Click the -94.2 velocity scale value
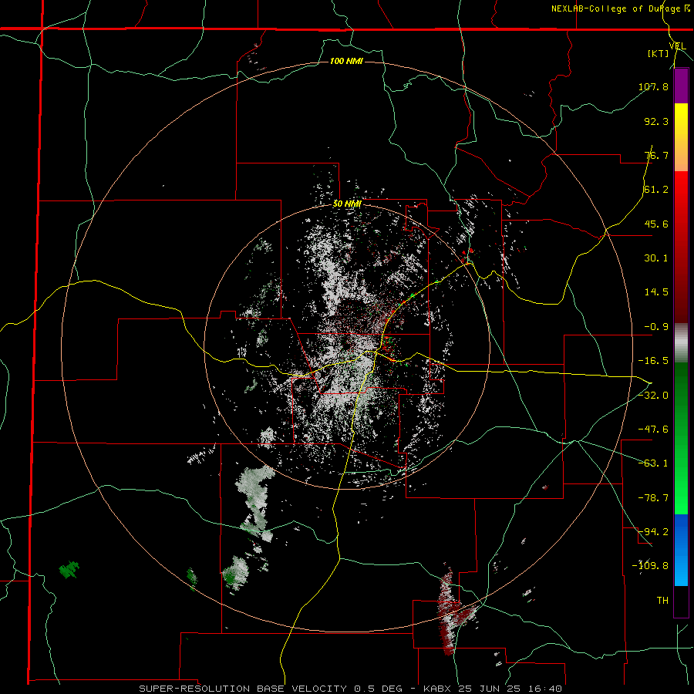Viewport: 694px width, 694px height. (653, 532)
